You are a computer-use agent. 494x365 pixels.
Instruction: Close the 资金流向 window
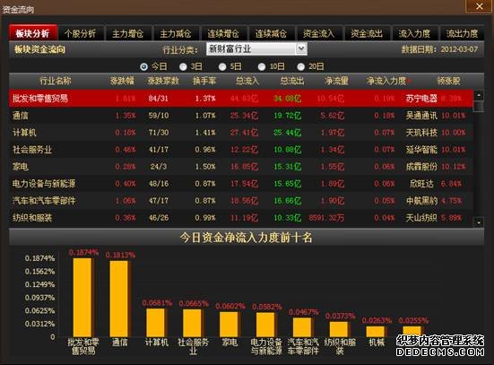479,6
